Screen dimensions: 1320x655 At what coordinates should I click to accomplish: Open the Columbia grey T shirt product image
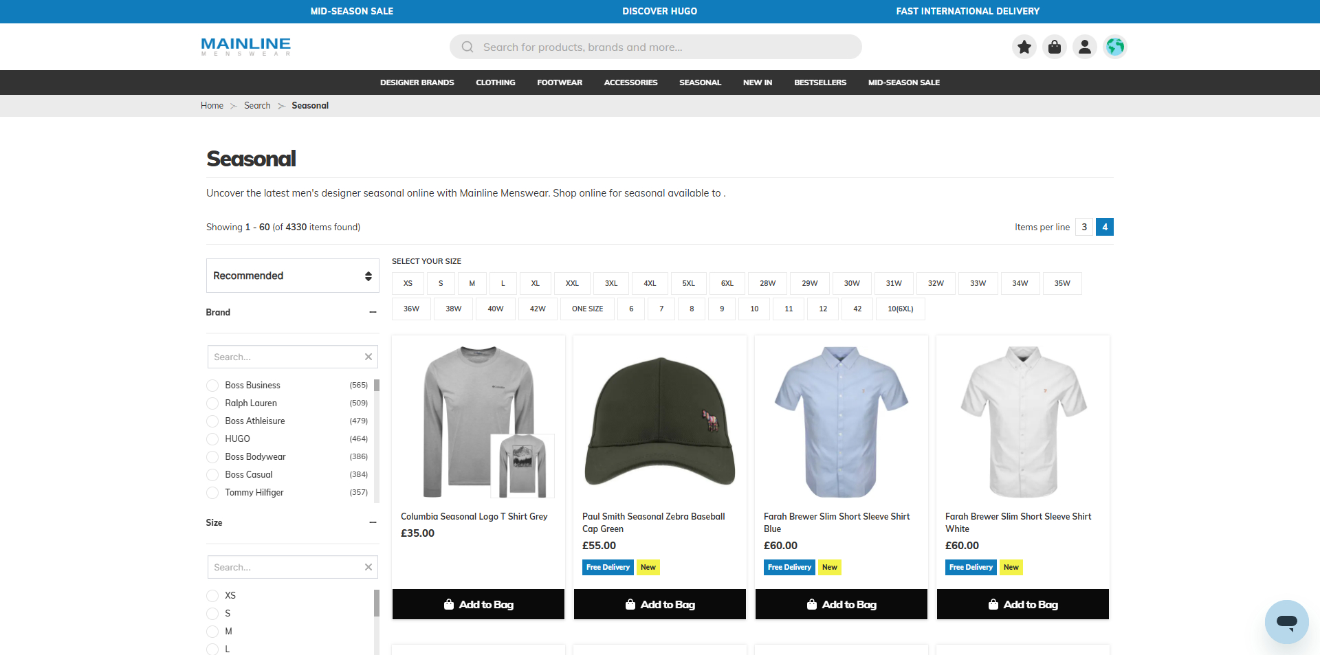click(478, 421)
